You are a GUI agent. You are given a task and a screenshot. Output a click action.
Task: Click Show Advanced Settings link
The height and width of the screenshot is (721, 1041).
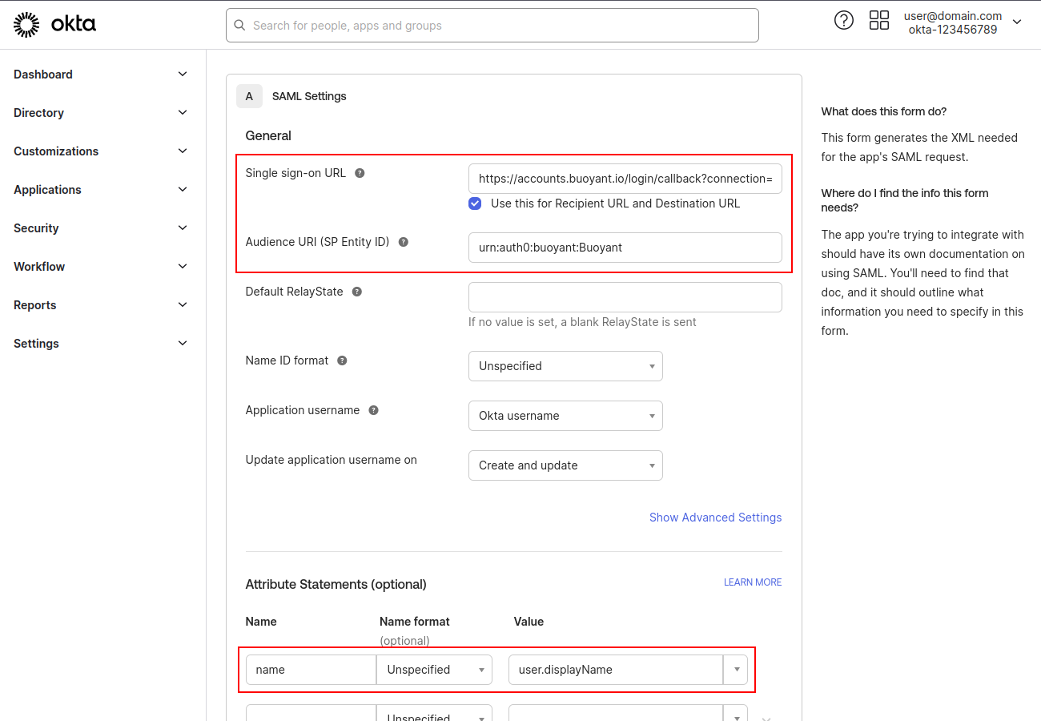click(x=715, y=518)
